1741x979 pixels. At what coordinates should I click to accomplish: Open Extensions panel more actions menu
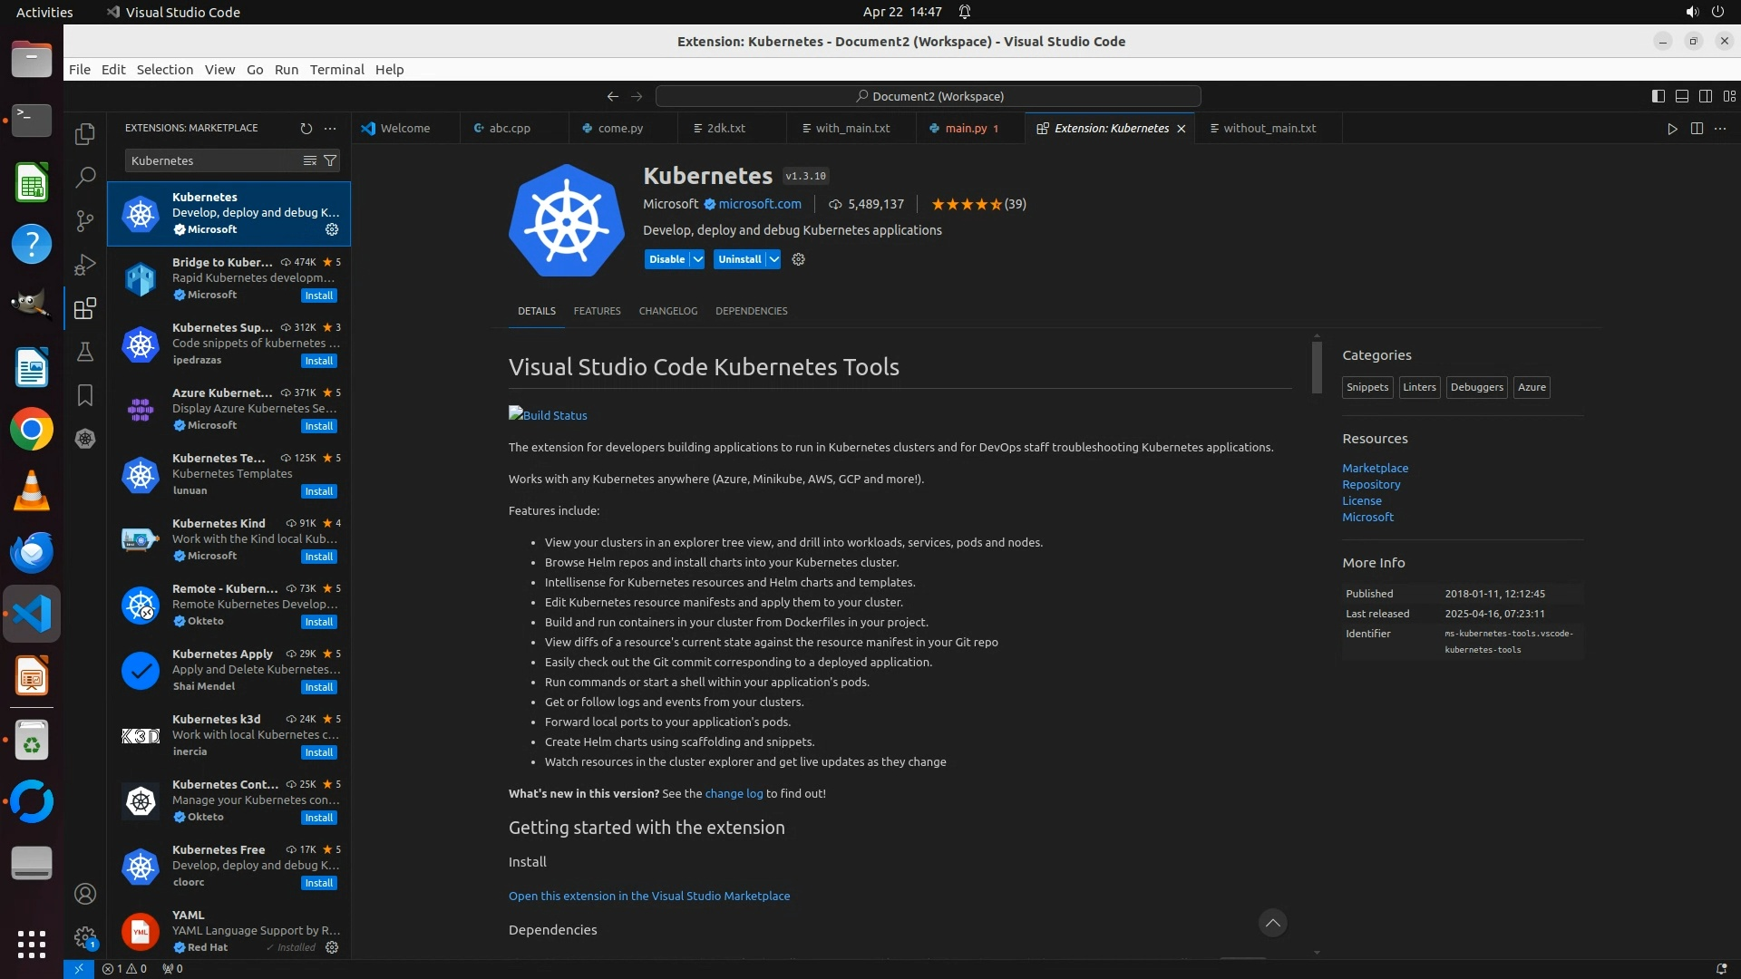[x=330, y=129]
